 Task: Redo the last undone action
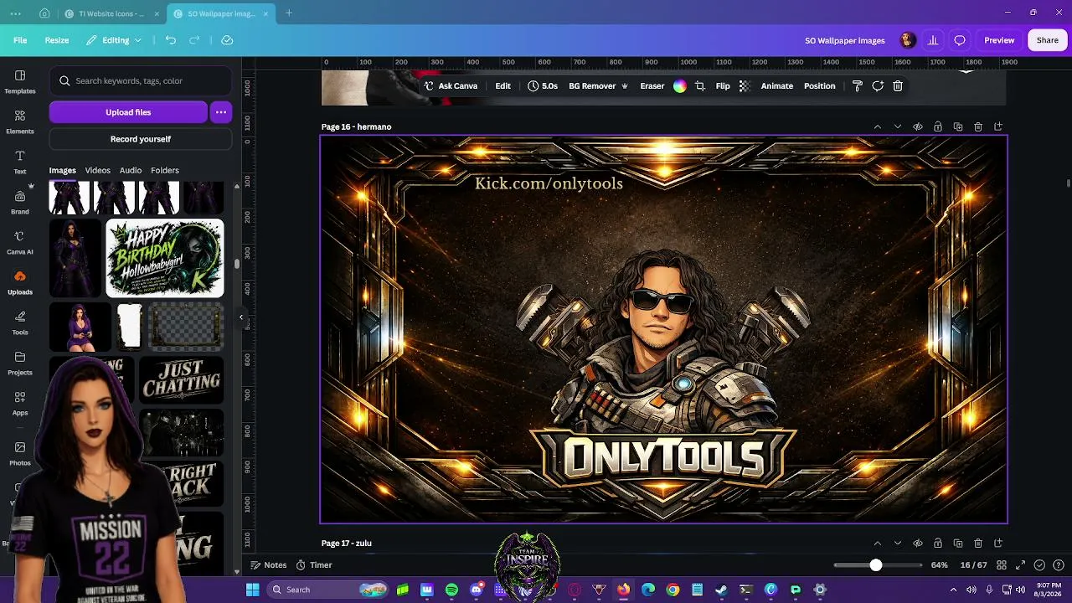pyautogui.click(x=194, y=40)
